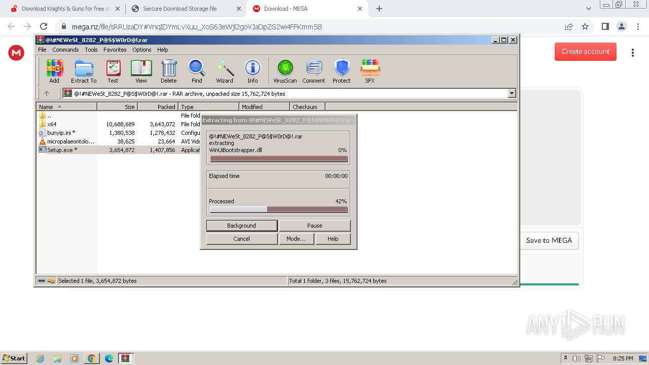Open Chrome from the taskbar
The image size is (649, 365).
92,358
